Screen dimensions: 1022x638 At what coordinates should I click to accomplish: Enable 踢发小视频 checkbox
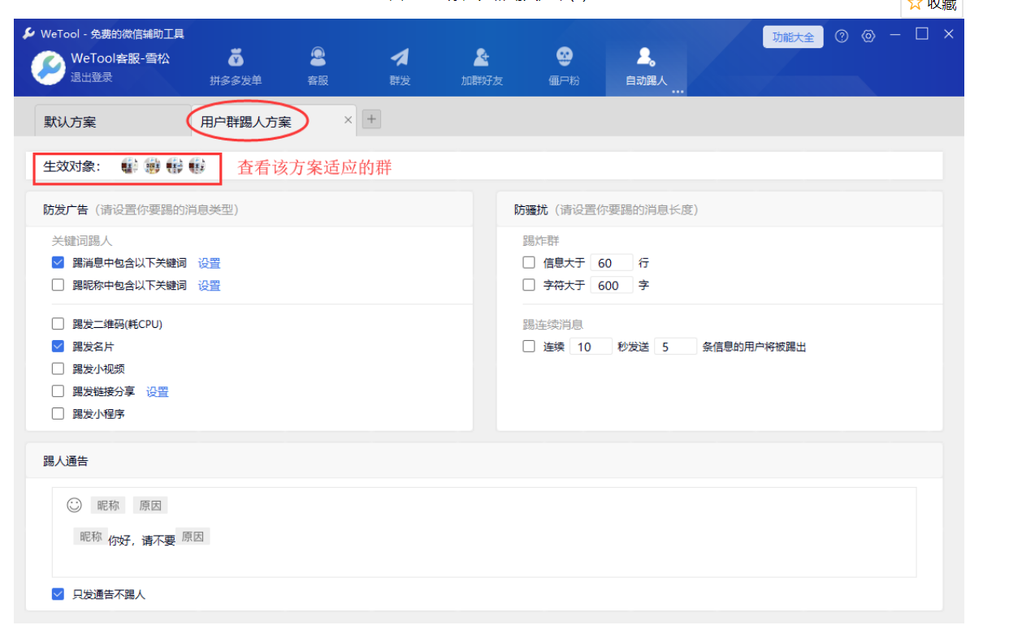tap(58, 369)
